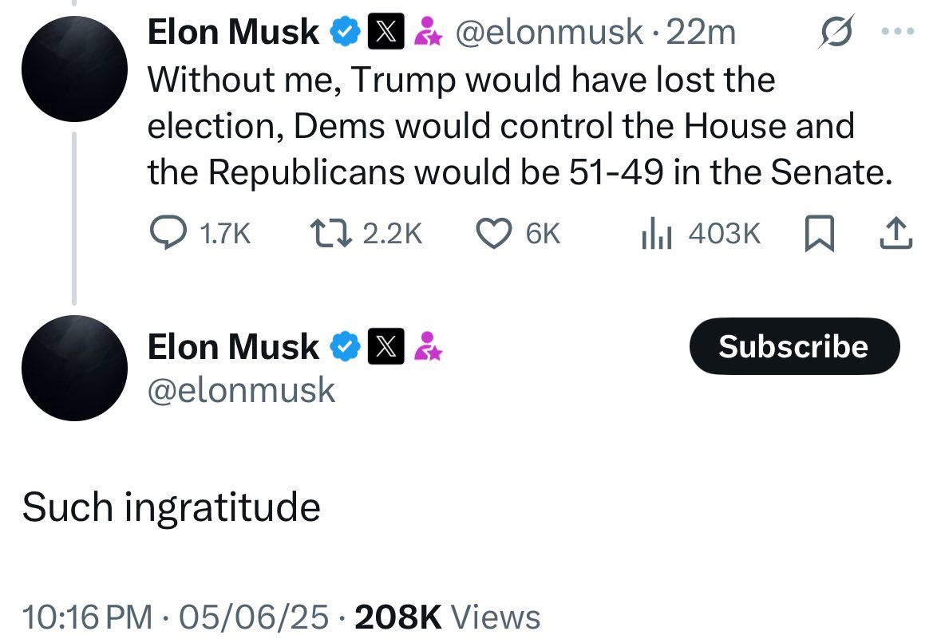Click the X affiliate badge in top tweet

tap(385, 31)
